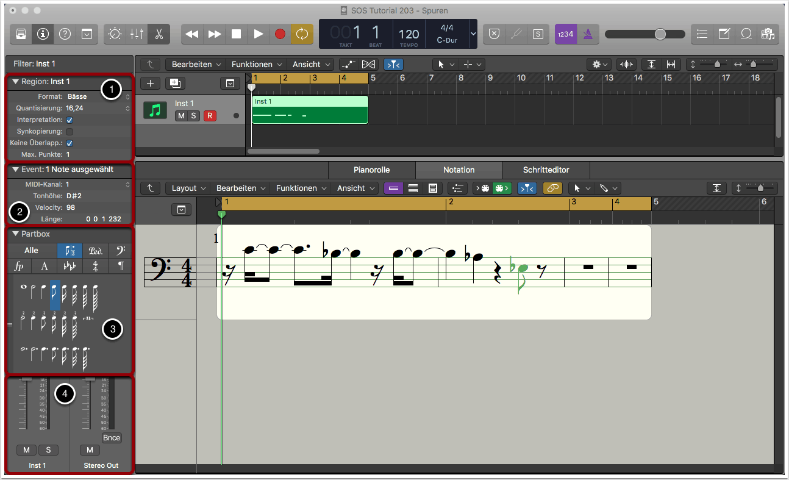Uncheck Keine Überlapp. checkbox
789x480 pixels.
point(70,143)
